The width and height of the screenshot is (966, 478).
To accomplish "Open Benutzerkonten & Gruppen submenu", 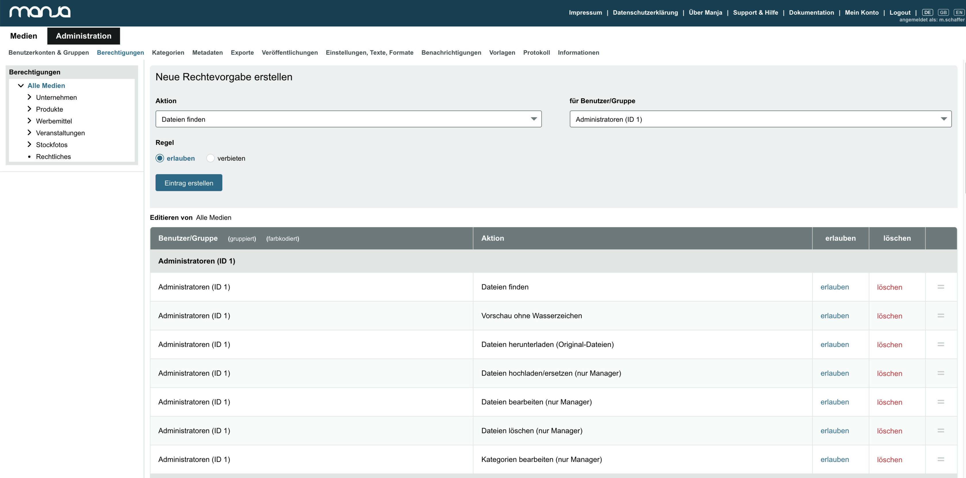I will tap(49, 53).
